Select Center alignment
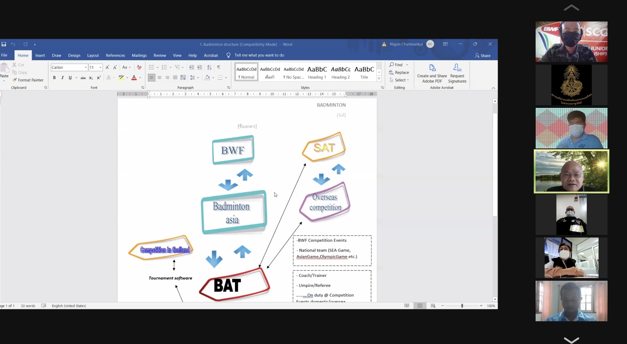The image size is (627, 344). (x=159, y=78)
